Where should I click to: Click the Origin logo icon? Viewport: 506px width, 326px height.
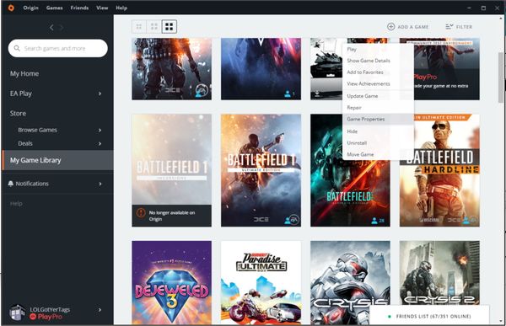tap(11, 8)
